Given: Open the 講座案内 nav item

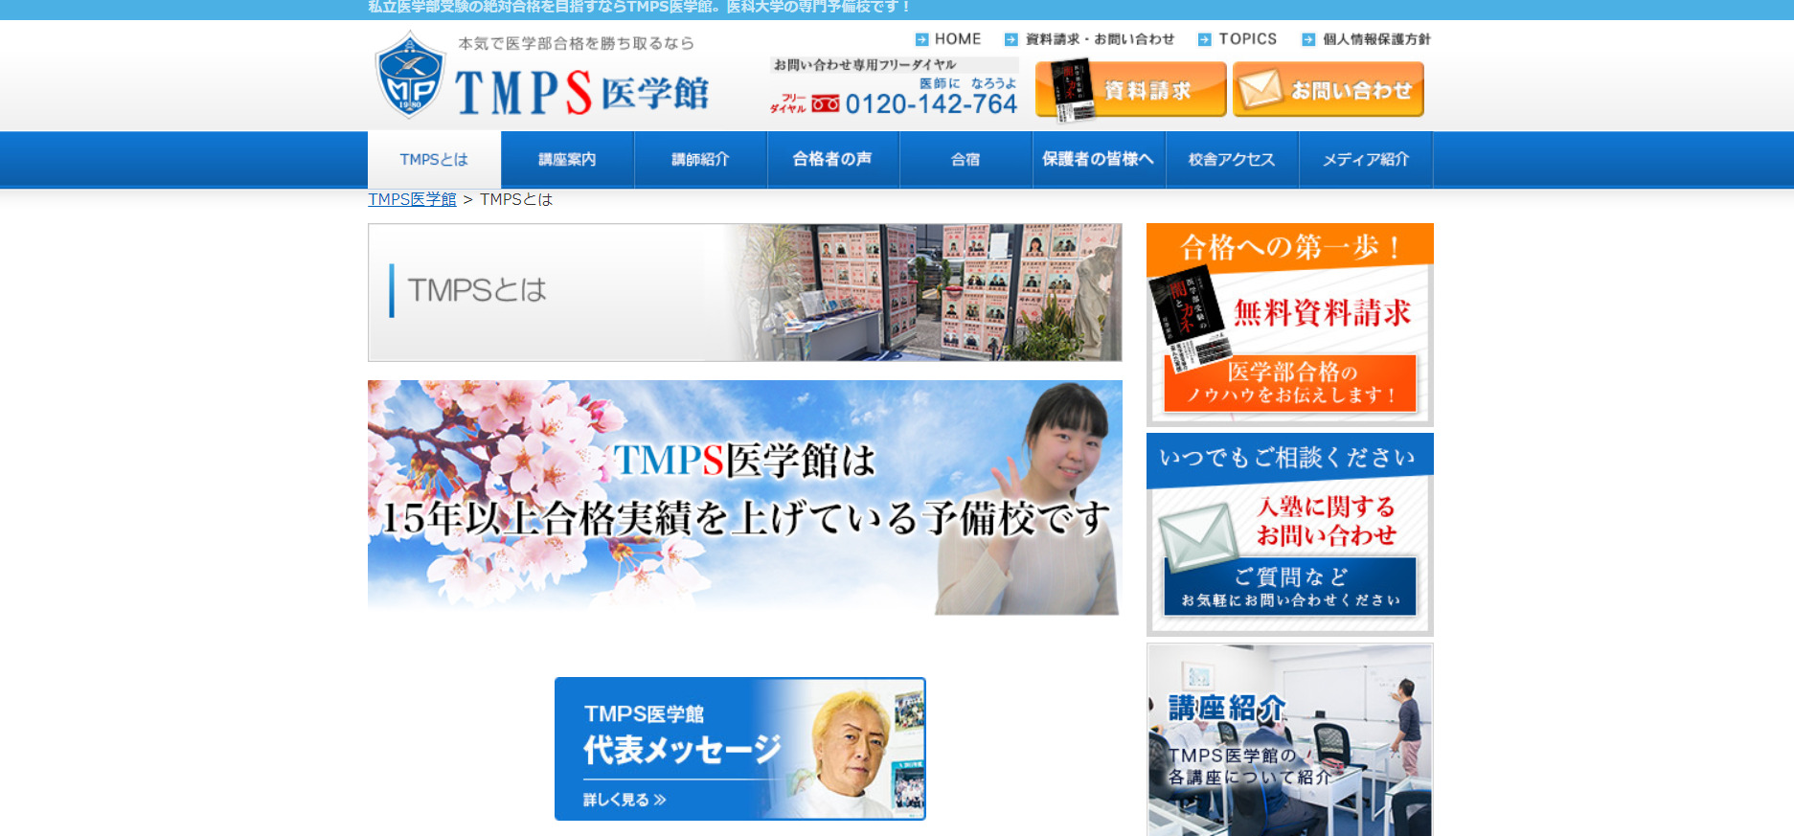Looking at the screenshot, I should click(567, 159).
